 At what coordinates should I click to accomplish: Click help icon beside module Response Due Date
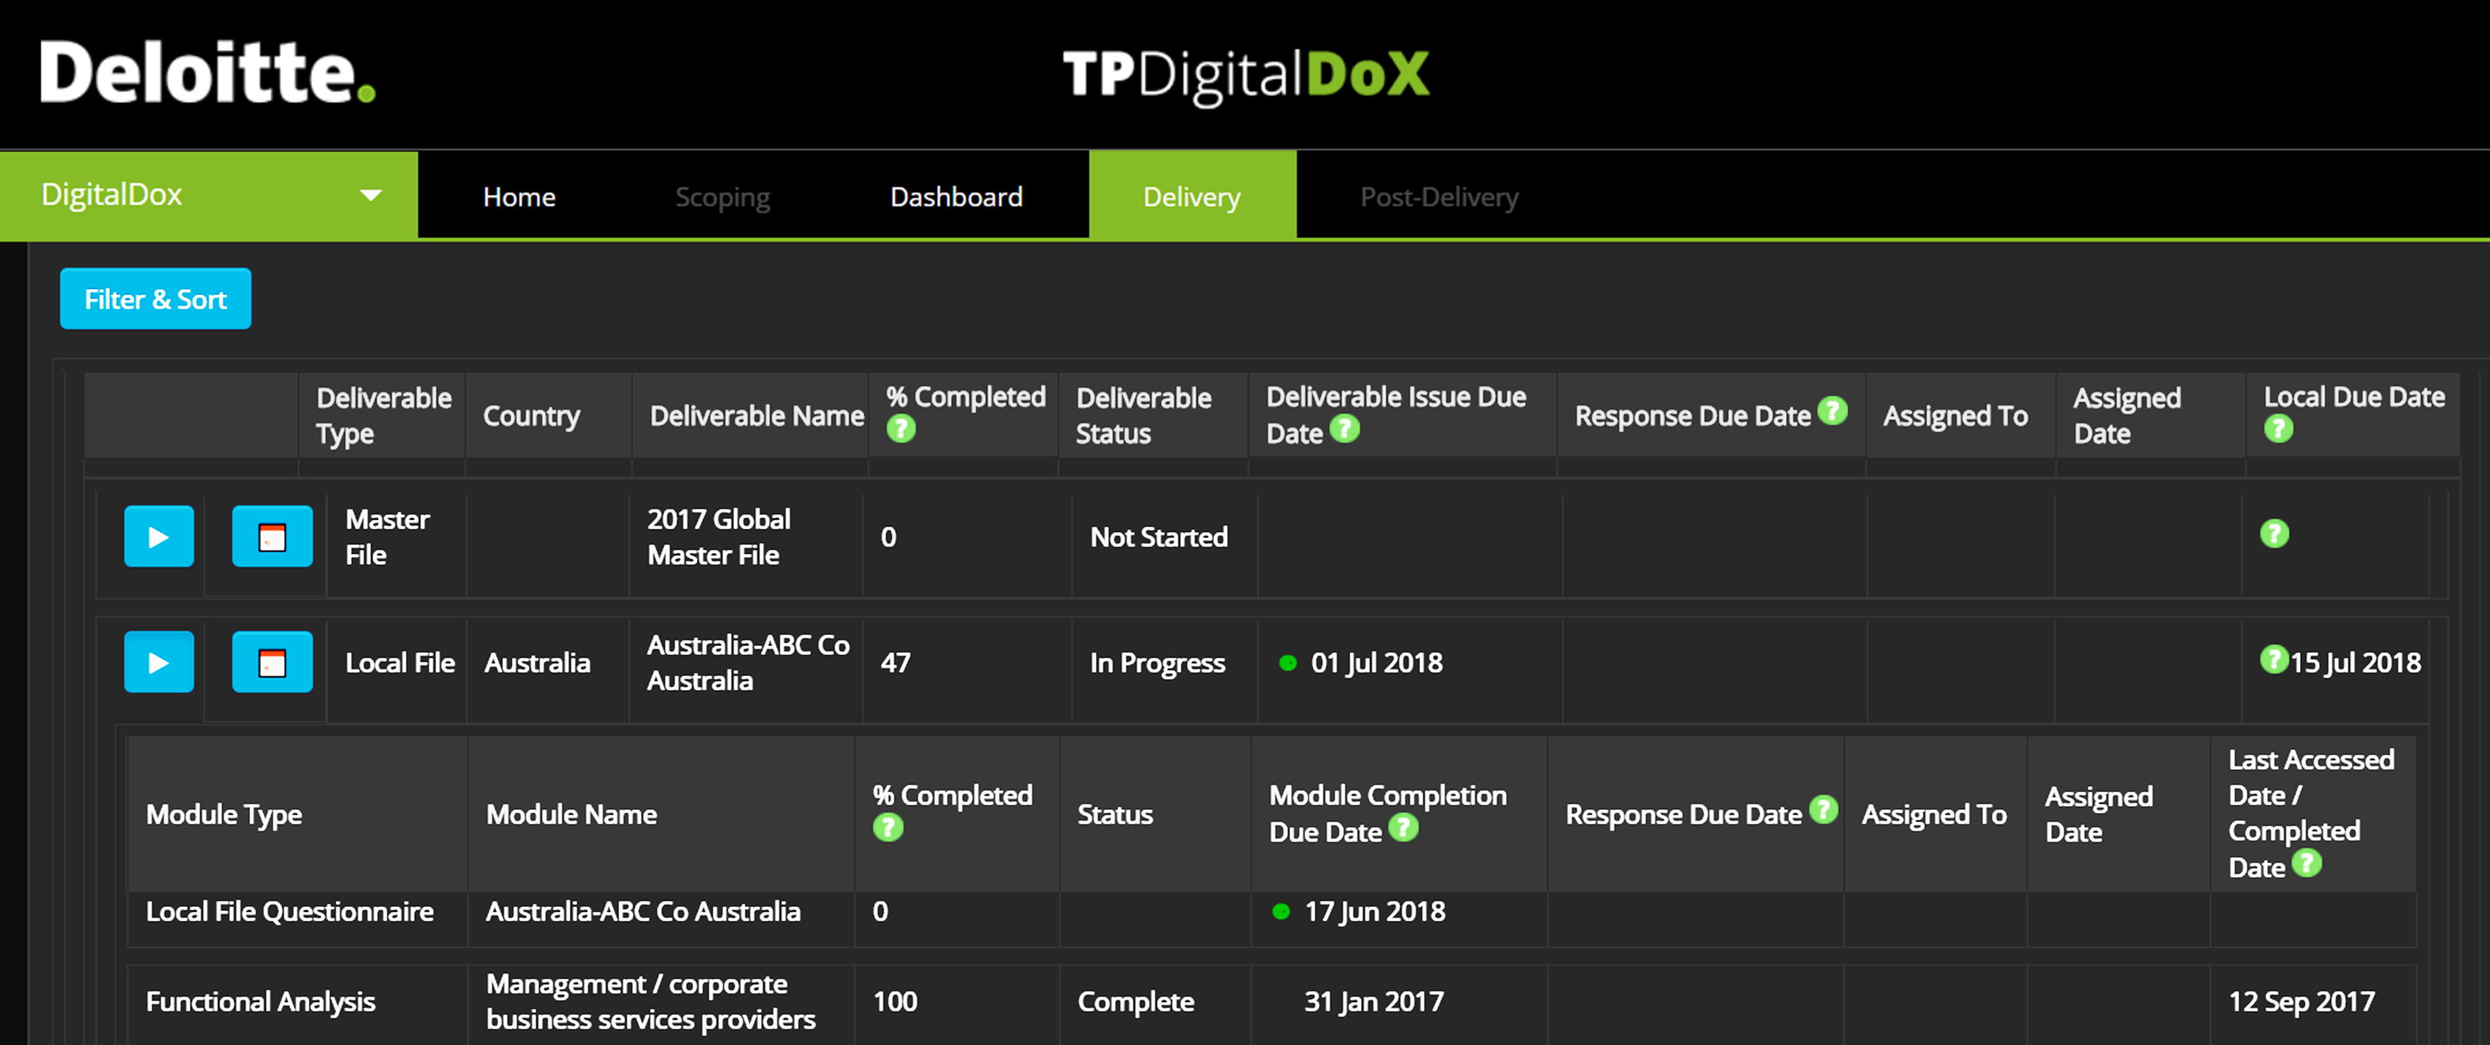(x=1823, y=810)
